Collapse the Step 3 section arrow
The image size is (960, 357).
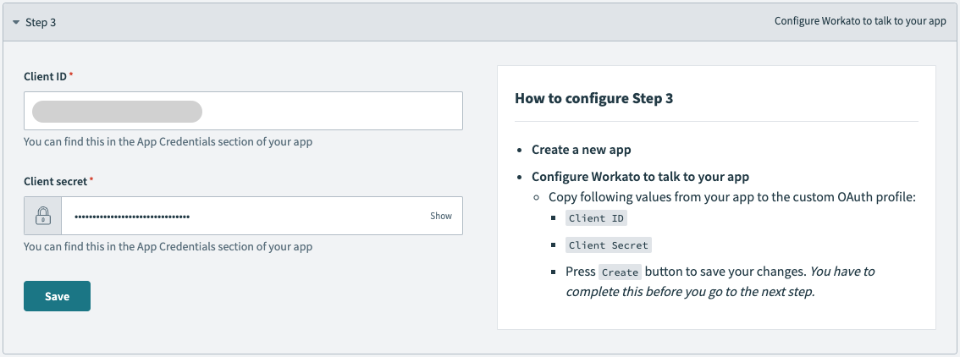15,22
